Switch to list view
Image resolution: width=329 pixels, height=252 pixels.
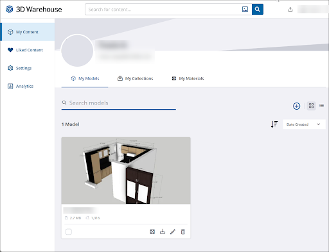click(x=321, y=106)
